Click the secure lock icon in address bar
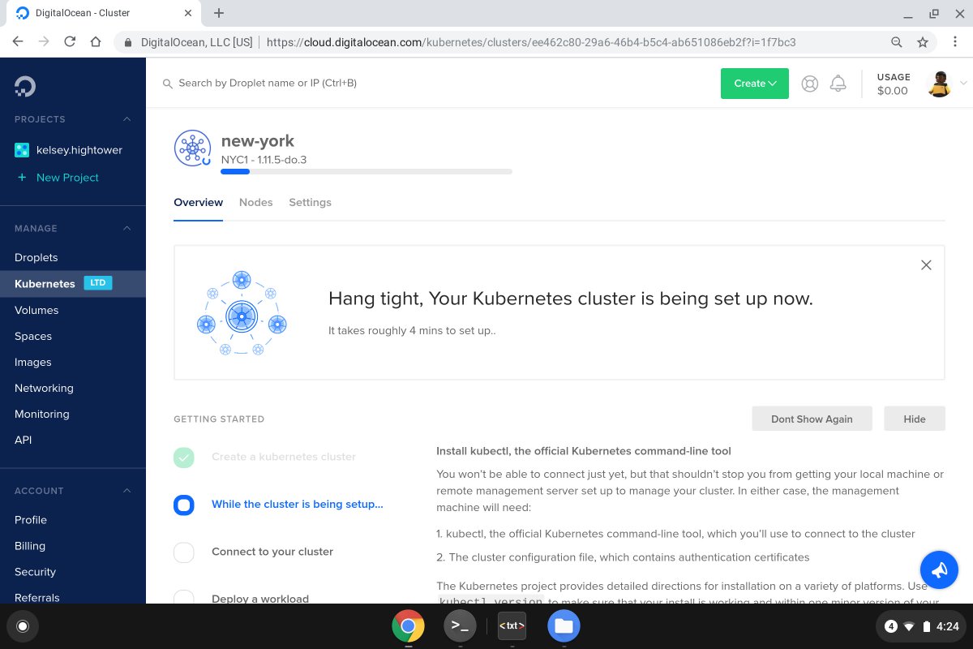973x649 pixels. (127, 42)
